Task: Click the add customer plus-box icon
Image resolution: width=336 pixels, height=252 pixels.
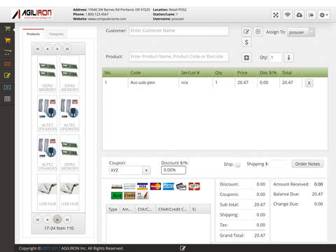Action: (258, 31)
